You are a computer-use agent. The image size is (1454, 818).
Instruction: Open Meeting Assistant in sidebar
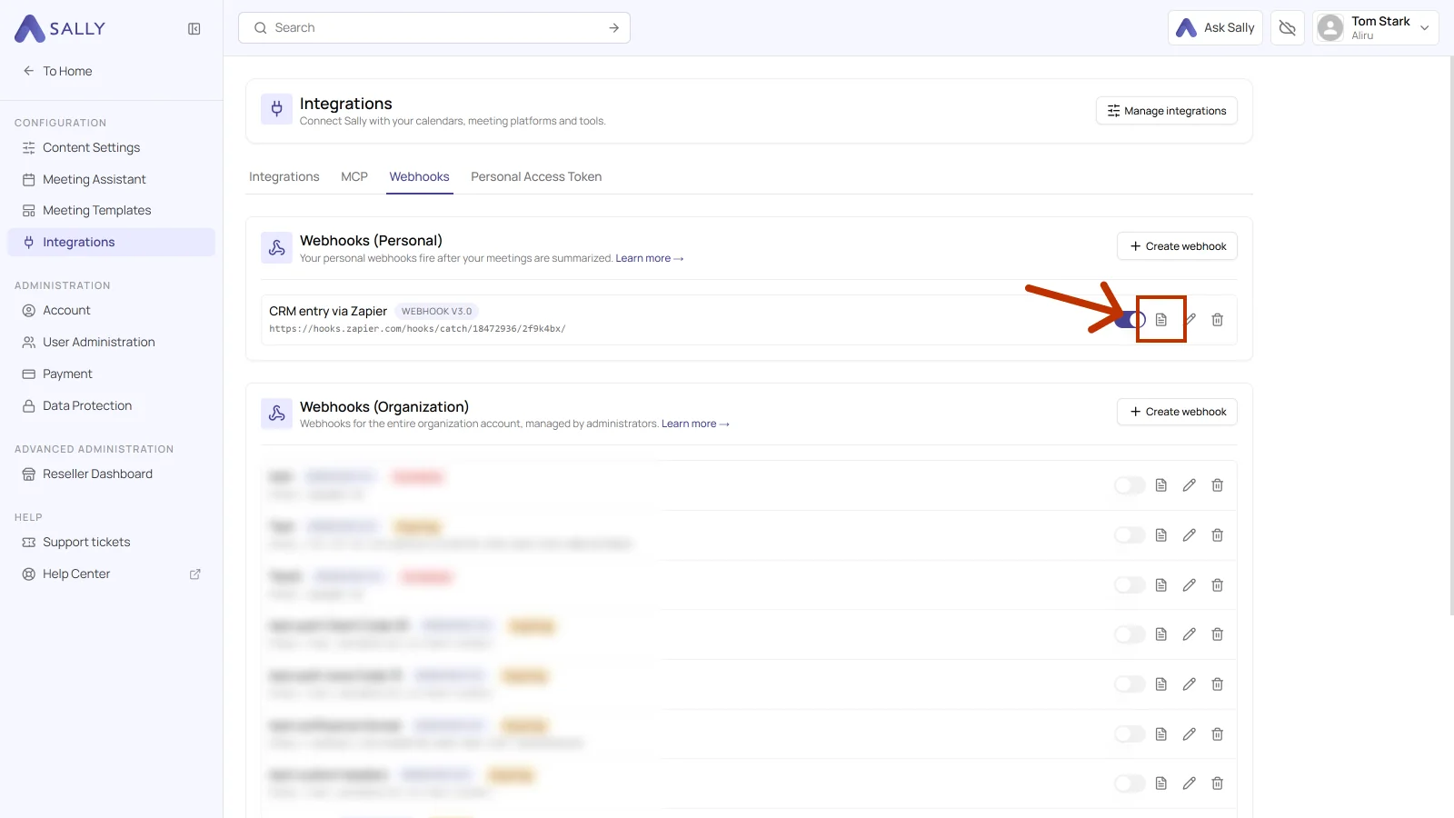point(111,180)
